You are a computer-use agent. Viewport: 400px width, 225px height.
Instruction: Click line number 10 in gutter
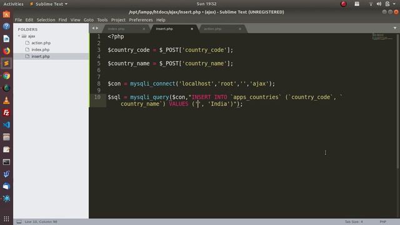coord(97,97)
